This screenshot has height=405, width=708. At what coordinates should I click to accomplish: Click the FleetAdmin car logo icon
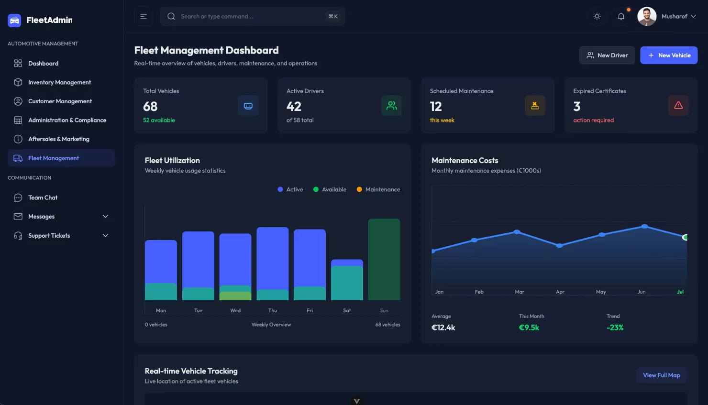14,20
